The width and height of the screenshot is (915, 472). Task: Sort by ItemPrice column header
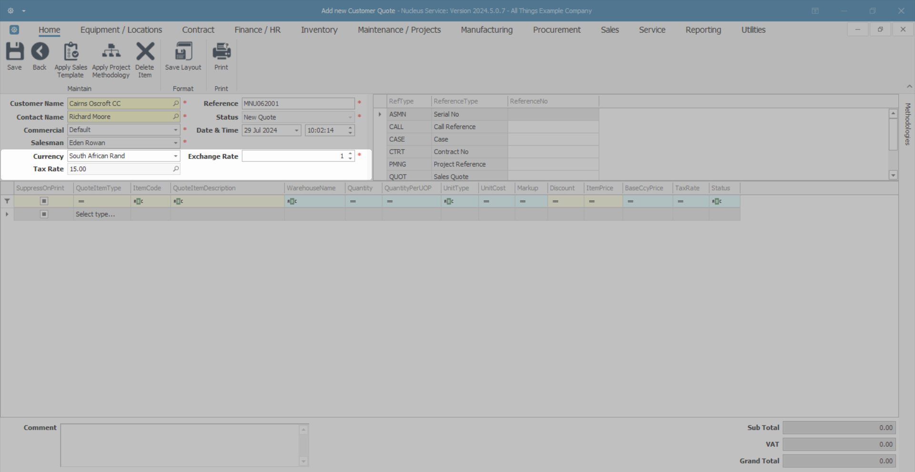[x=603, y=188]
